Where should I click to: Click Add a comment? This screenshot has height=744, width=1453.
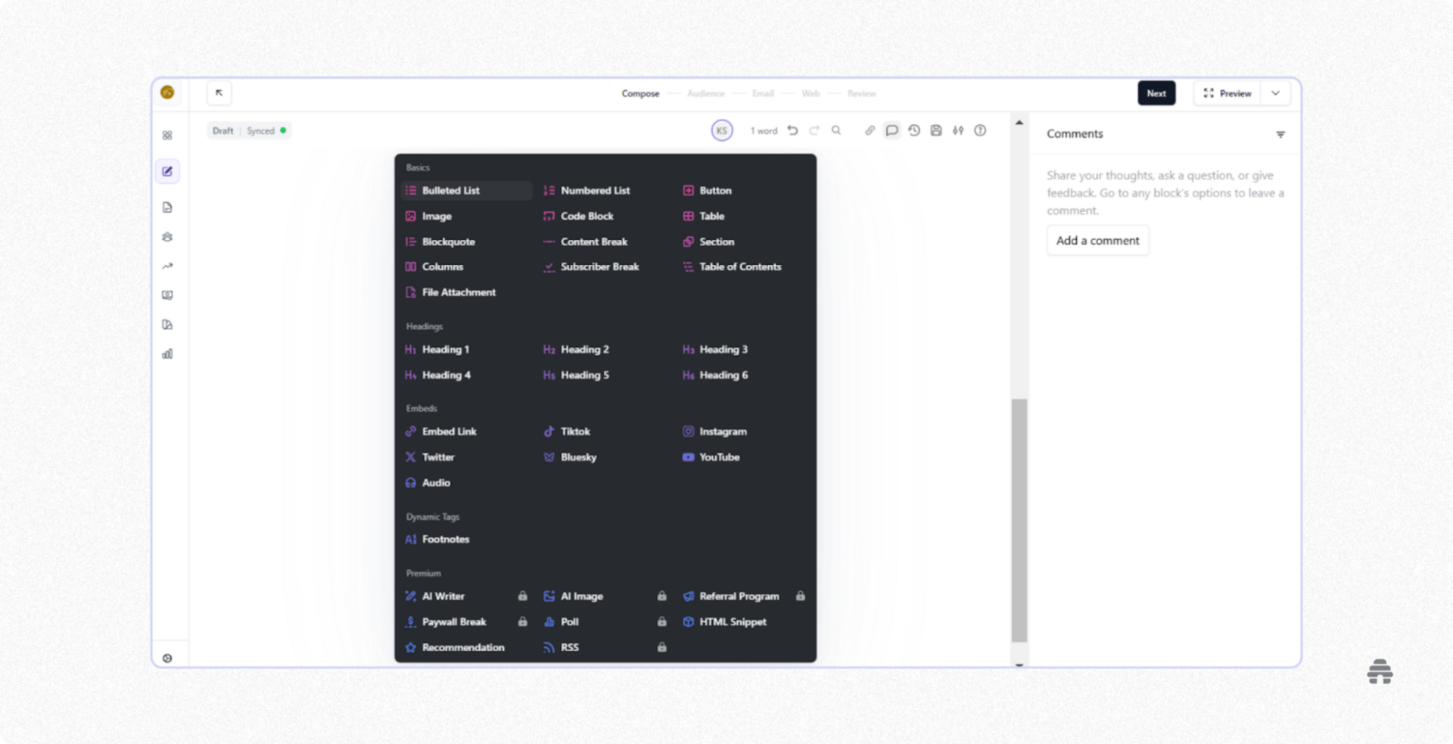click(1097, 240)
